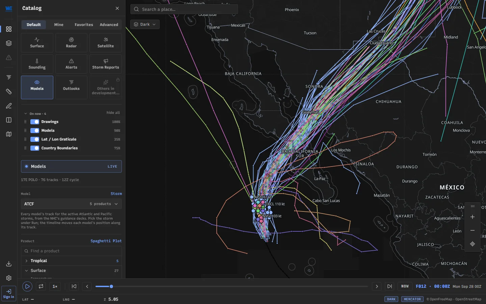Select the Models category tile
Image resolution: width=486 pixels, height=304 pixels.
point(37,87)
